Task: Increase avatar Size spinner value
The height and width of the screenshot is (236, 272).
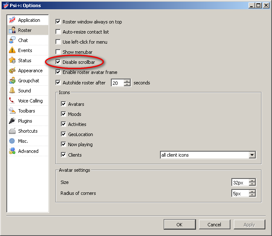Action: tap(252, 181)
